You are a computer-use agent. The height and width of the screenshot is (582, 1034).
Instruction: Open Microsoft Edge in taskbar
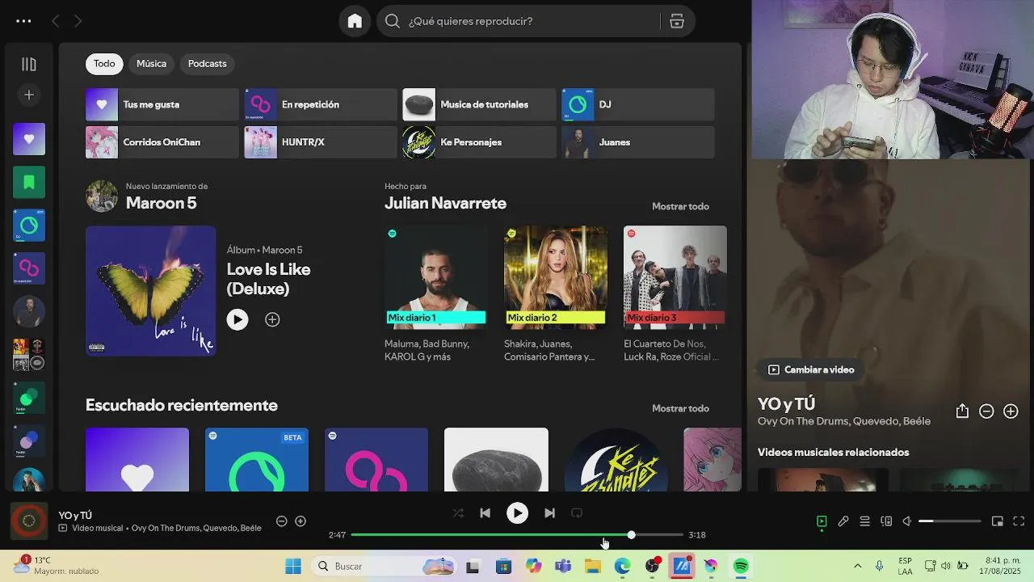(x=622, y=566)
